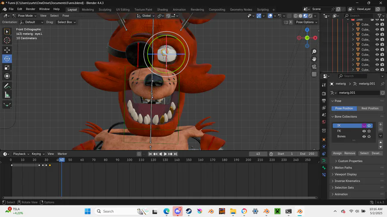Select the Scale tool

[x=7, y=67]
